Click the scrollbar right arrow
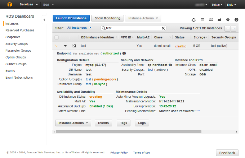The width and height of the screenshot is (245, 158). pos(236,132)
